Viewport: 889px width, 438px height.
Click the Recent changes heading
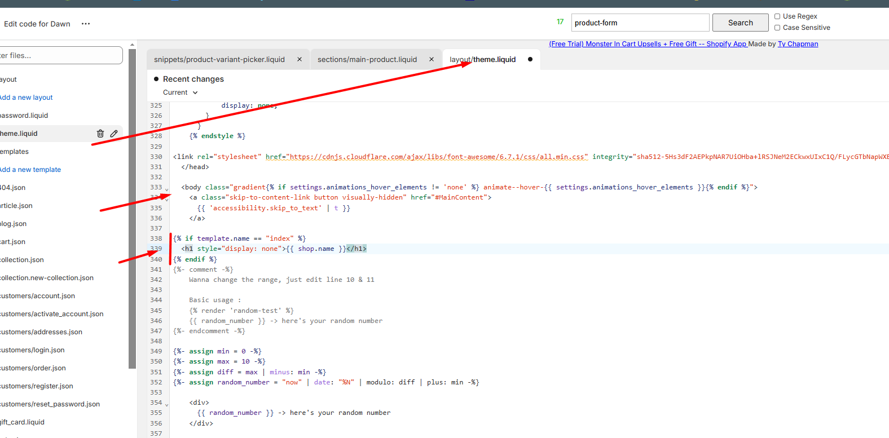pos(193,79)
